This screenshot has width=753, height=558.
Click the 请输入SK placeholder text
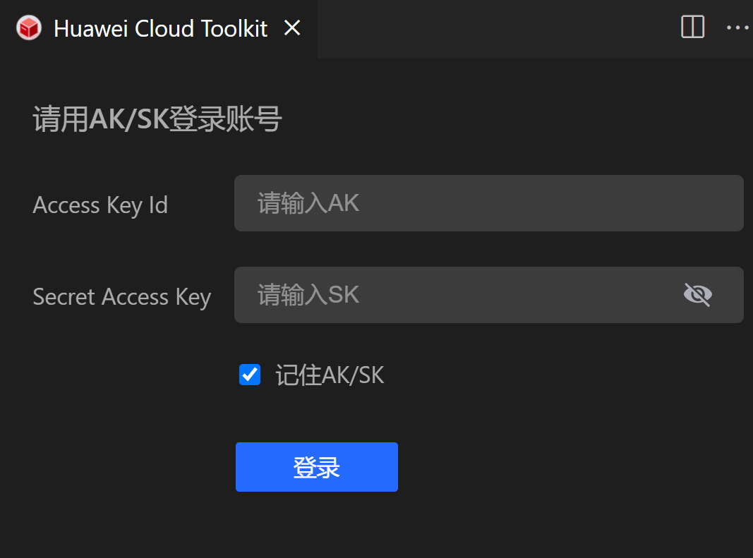308,295
